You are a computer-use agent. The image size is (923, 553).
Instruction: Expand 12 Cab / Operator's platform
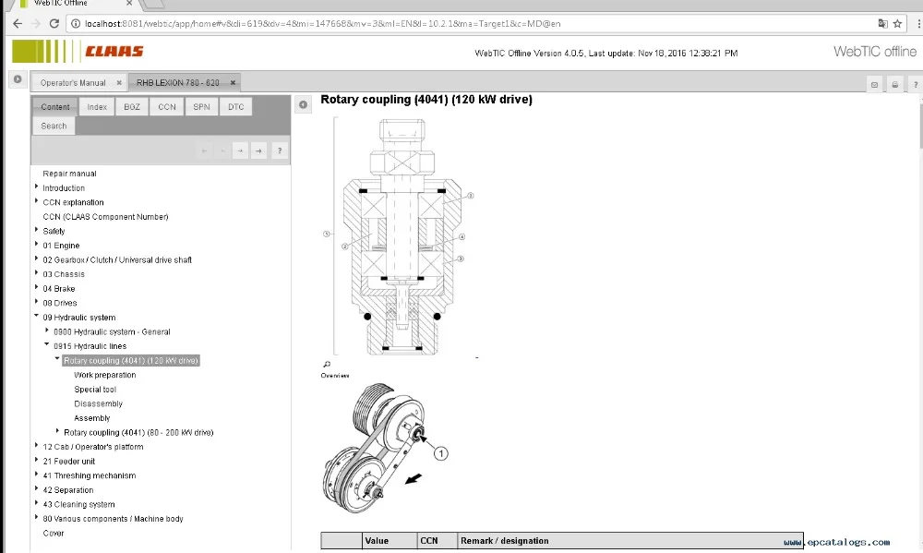(x=37, y=445)
